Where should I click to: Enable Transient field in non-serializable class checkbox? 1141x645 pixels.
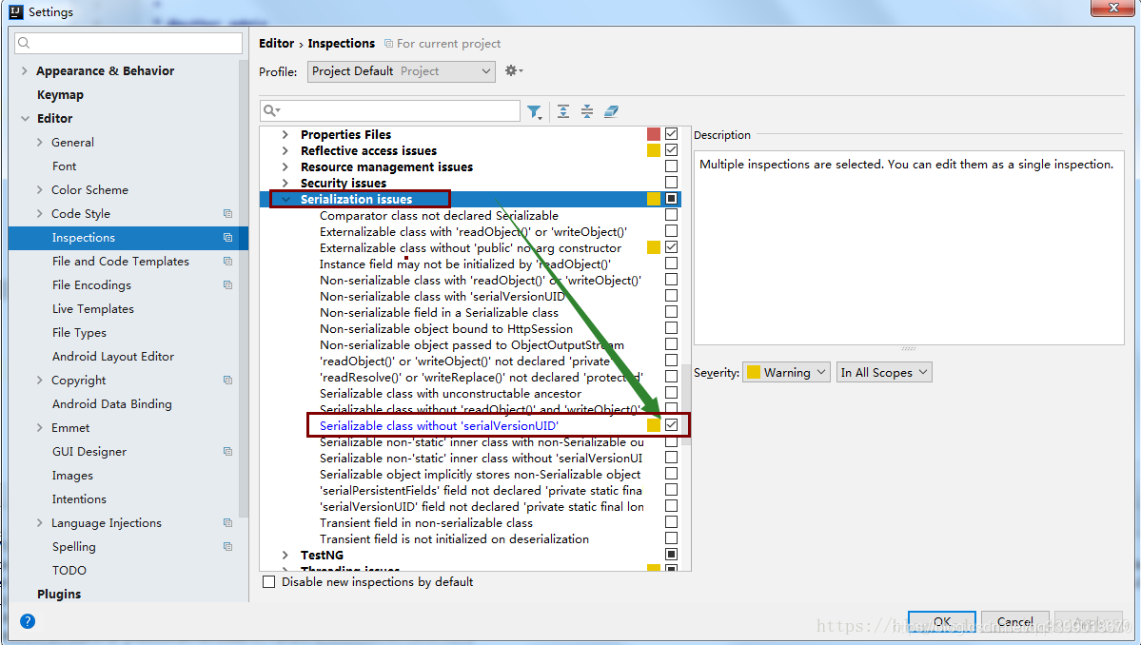point(671,522)
